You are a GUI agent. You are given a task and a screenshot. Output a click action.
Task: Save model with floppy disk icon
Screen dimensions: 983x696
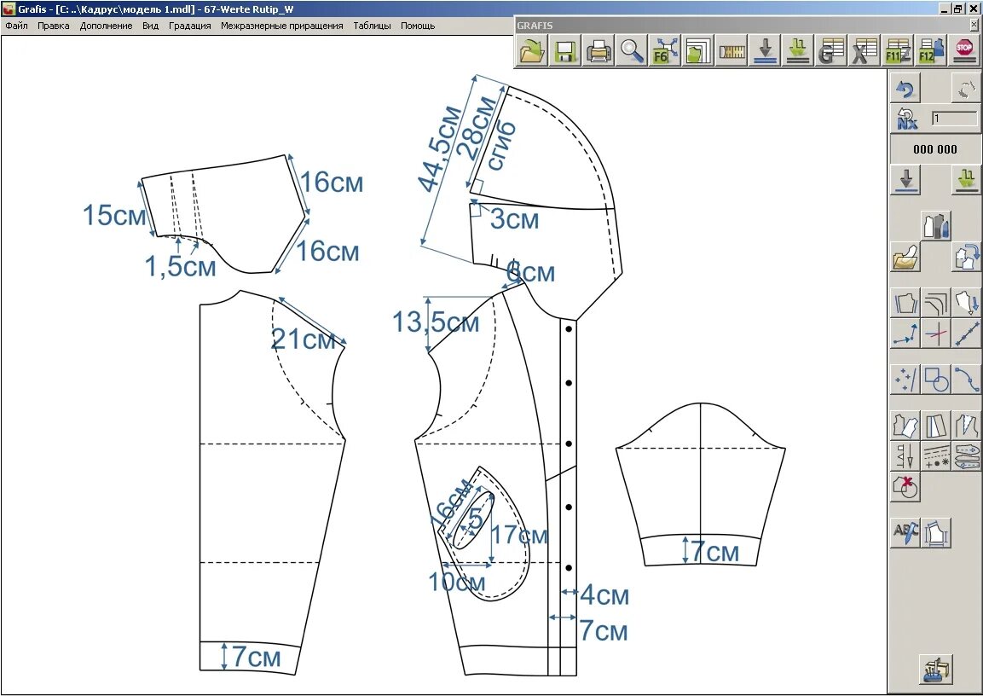point(565,50)
